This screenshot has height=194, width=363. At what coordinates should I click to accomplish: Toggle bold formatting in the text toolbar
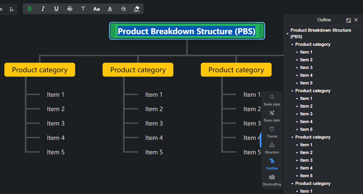tap(30, 9)
